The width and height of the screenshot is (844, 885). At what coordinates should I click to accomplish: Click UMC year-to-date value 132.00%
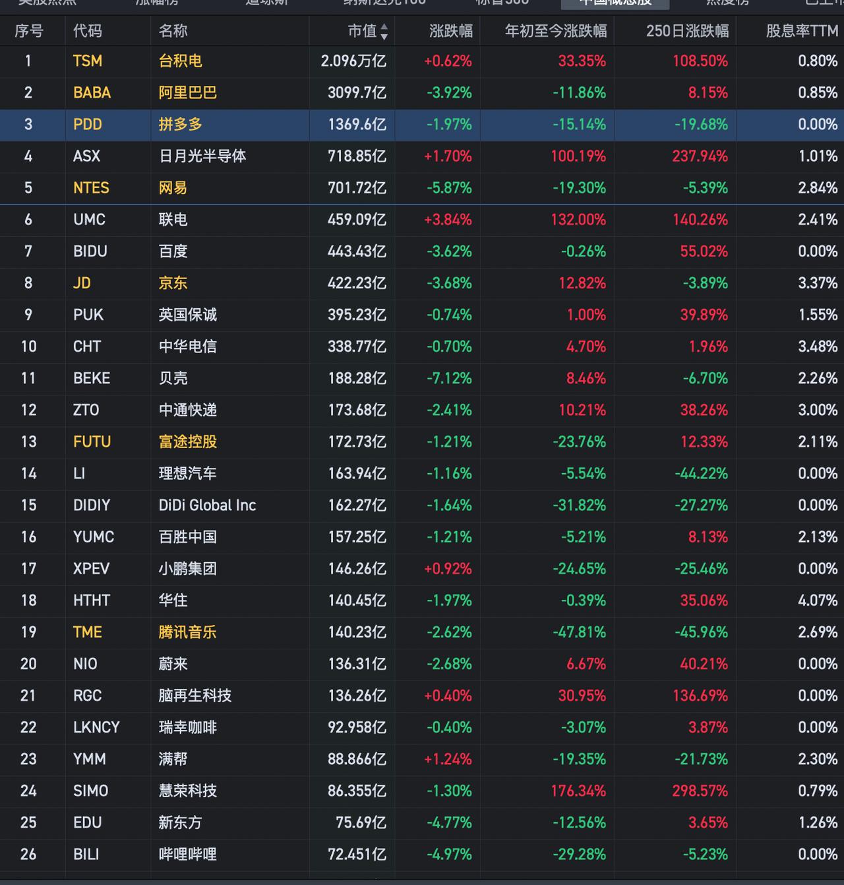tap(578, 219)
